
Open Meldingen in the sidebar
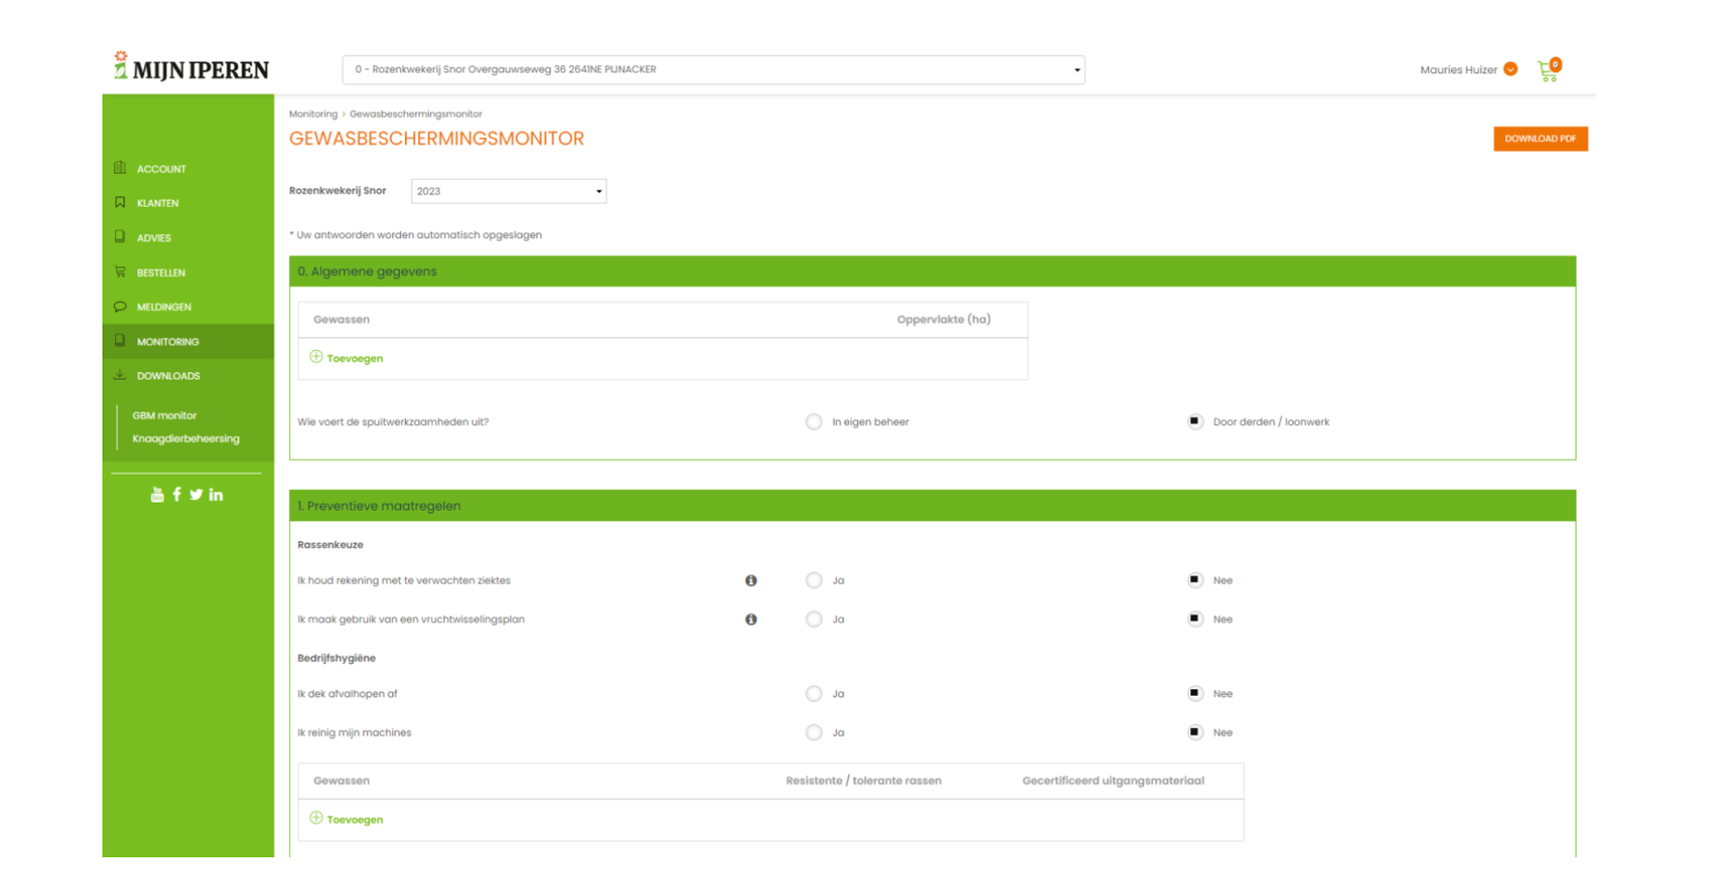pos(163,307)
